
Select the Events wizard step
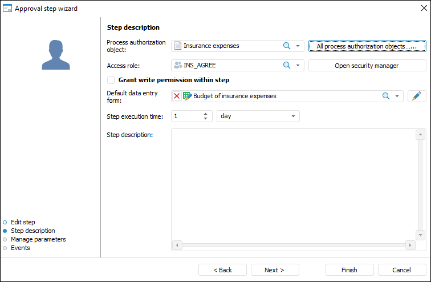(x=20, y=248)
